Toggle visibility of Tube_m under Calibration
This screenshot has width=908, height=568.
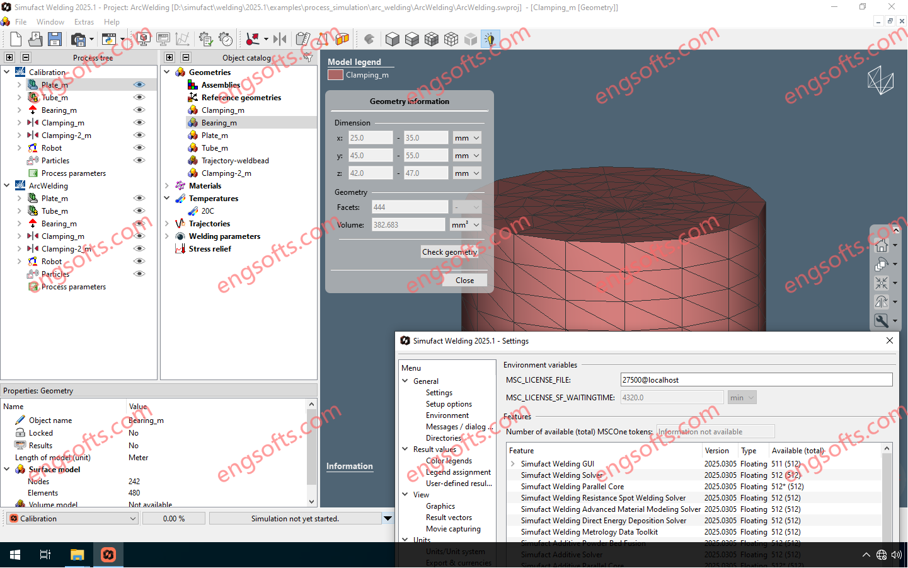(x=139, y=97)
